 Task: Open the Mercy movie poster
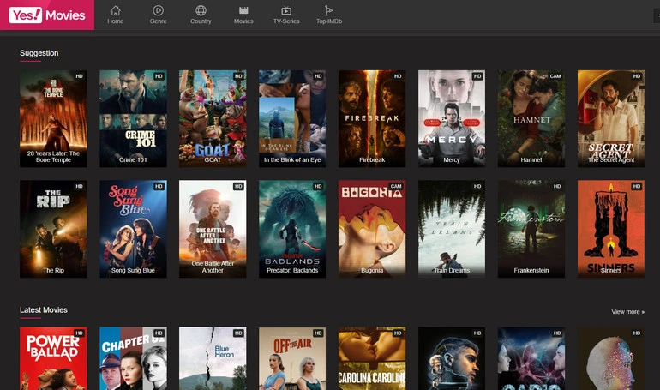452,118
